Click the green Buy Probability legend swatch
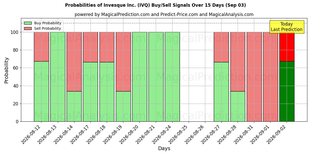The image size is (311, 155). (x=28, y=23)
